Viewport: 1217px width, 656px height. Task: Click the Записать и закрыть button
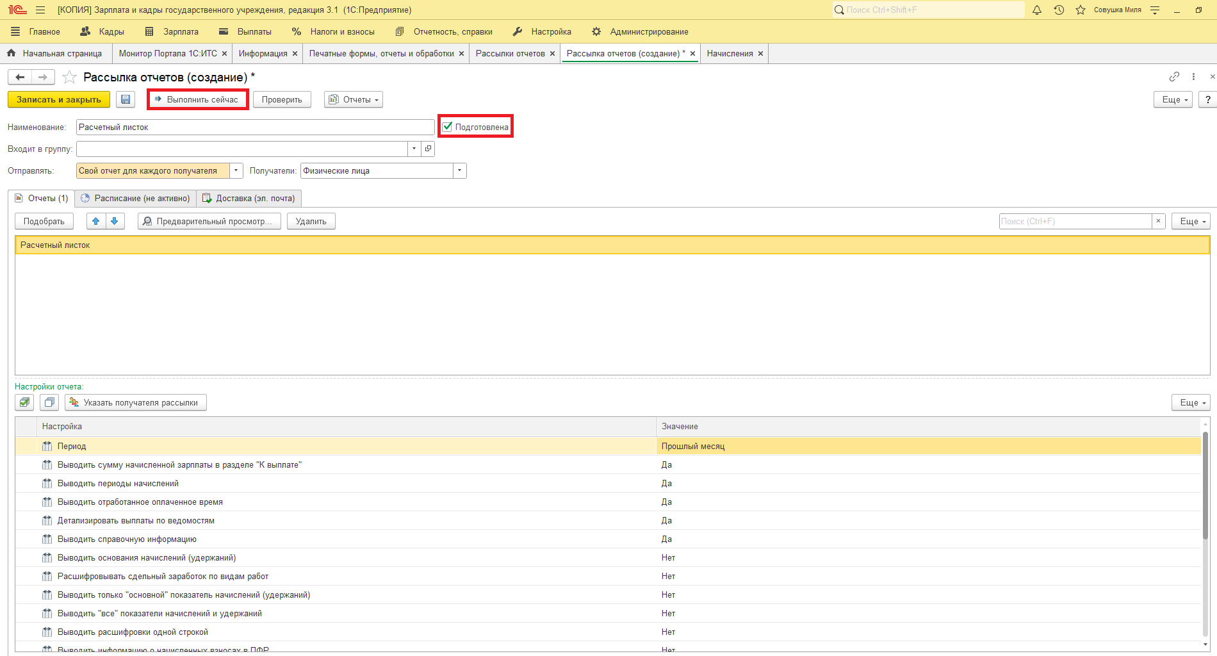click(x=59, y=99)
